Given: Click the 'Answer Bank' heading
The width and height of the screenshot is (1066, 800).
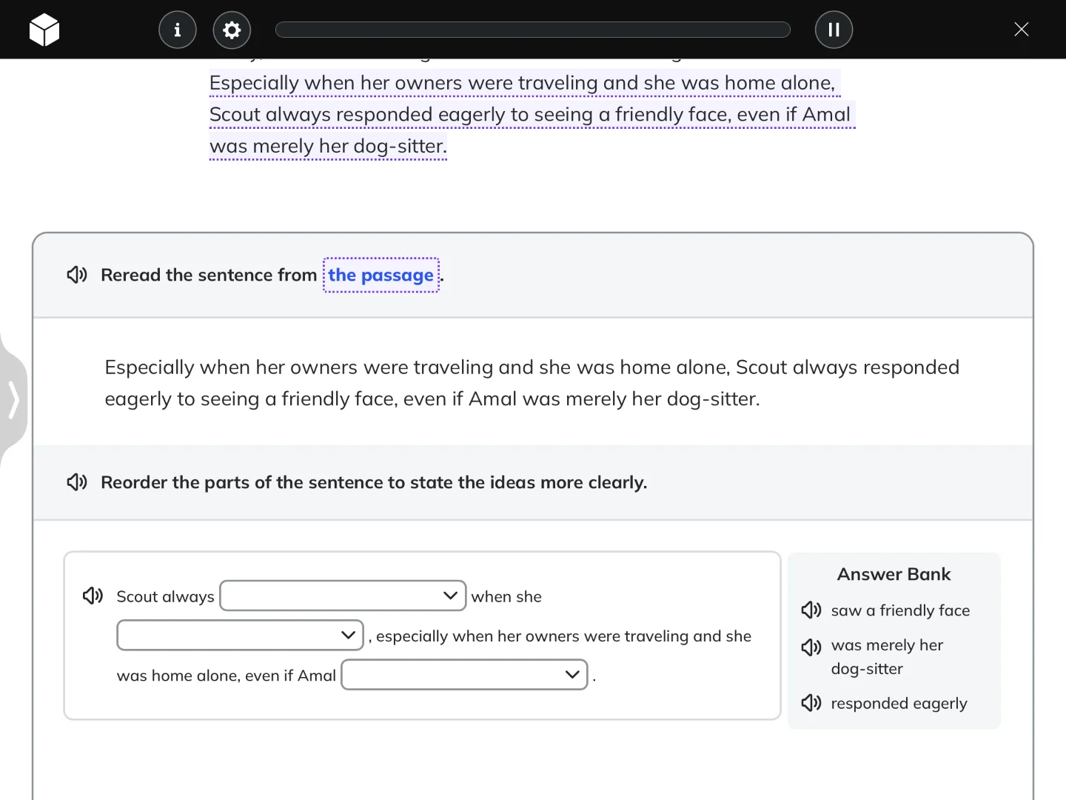Looking at the screenshot, I should tap(894, 574).
